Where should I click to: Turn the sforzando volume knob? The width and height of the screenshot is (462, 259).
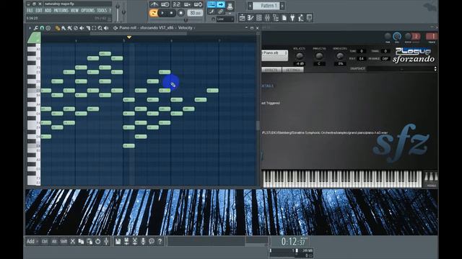click(300, 55)
